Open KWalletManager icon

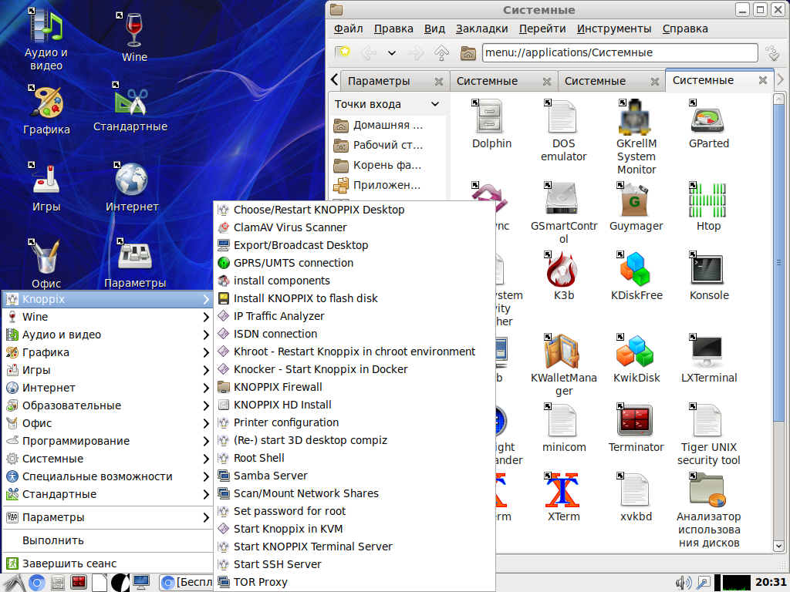click(563, 351)
